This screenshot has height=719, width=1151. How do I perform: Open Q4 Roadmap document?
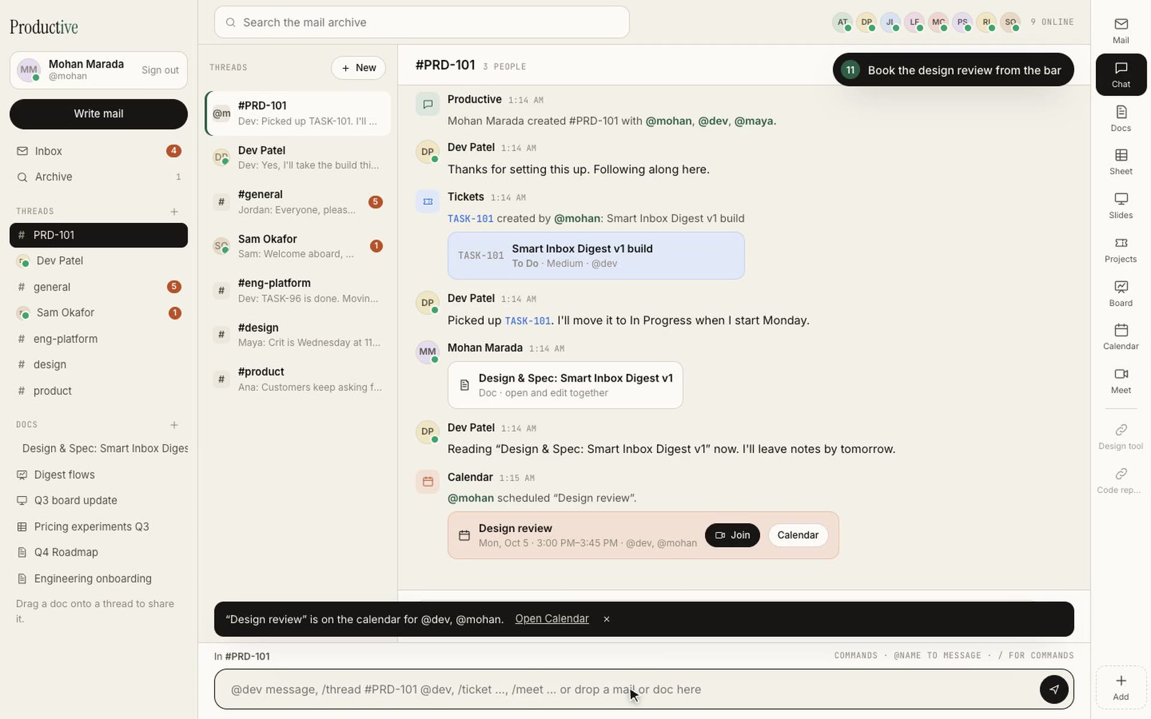pos(98,552)
